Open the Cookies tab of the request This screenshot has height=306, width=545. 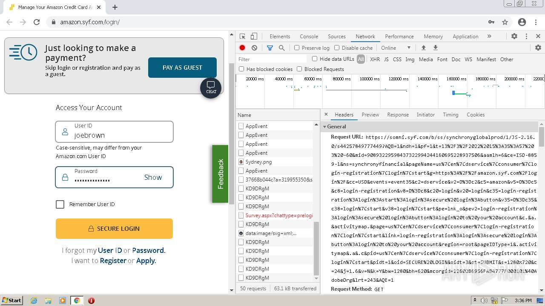[476, 115]
